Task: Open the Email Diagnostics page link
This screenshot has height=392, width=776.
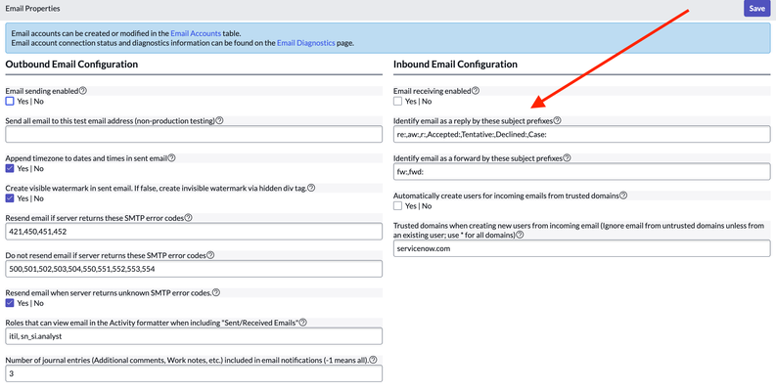Action: tap(306, 43)
